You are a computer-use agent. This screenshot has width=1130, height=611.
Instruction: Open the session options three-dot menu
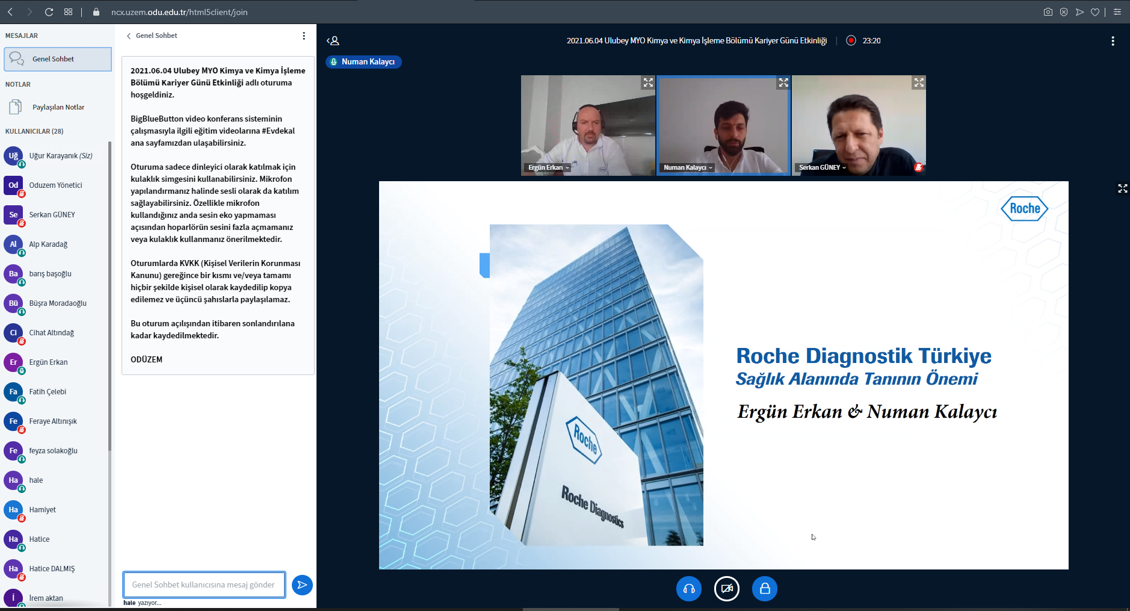pos(1113,41)
